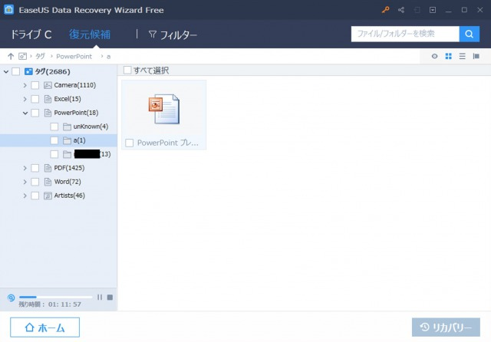Go up one folder level arrow

pos(11,56)
